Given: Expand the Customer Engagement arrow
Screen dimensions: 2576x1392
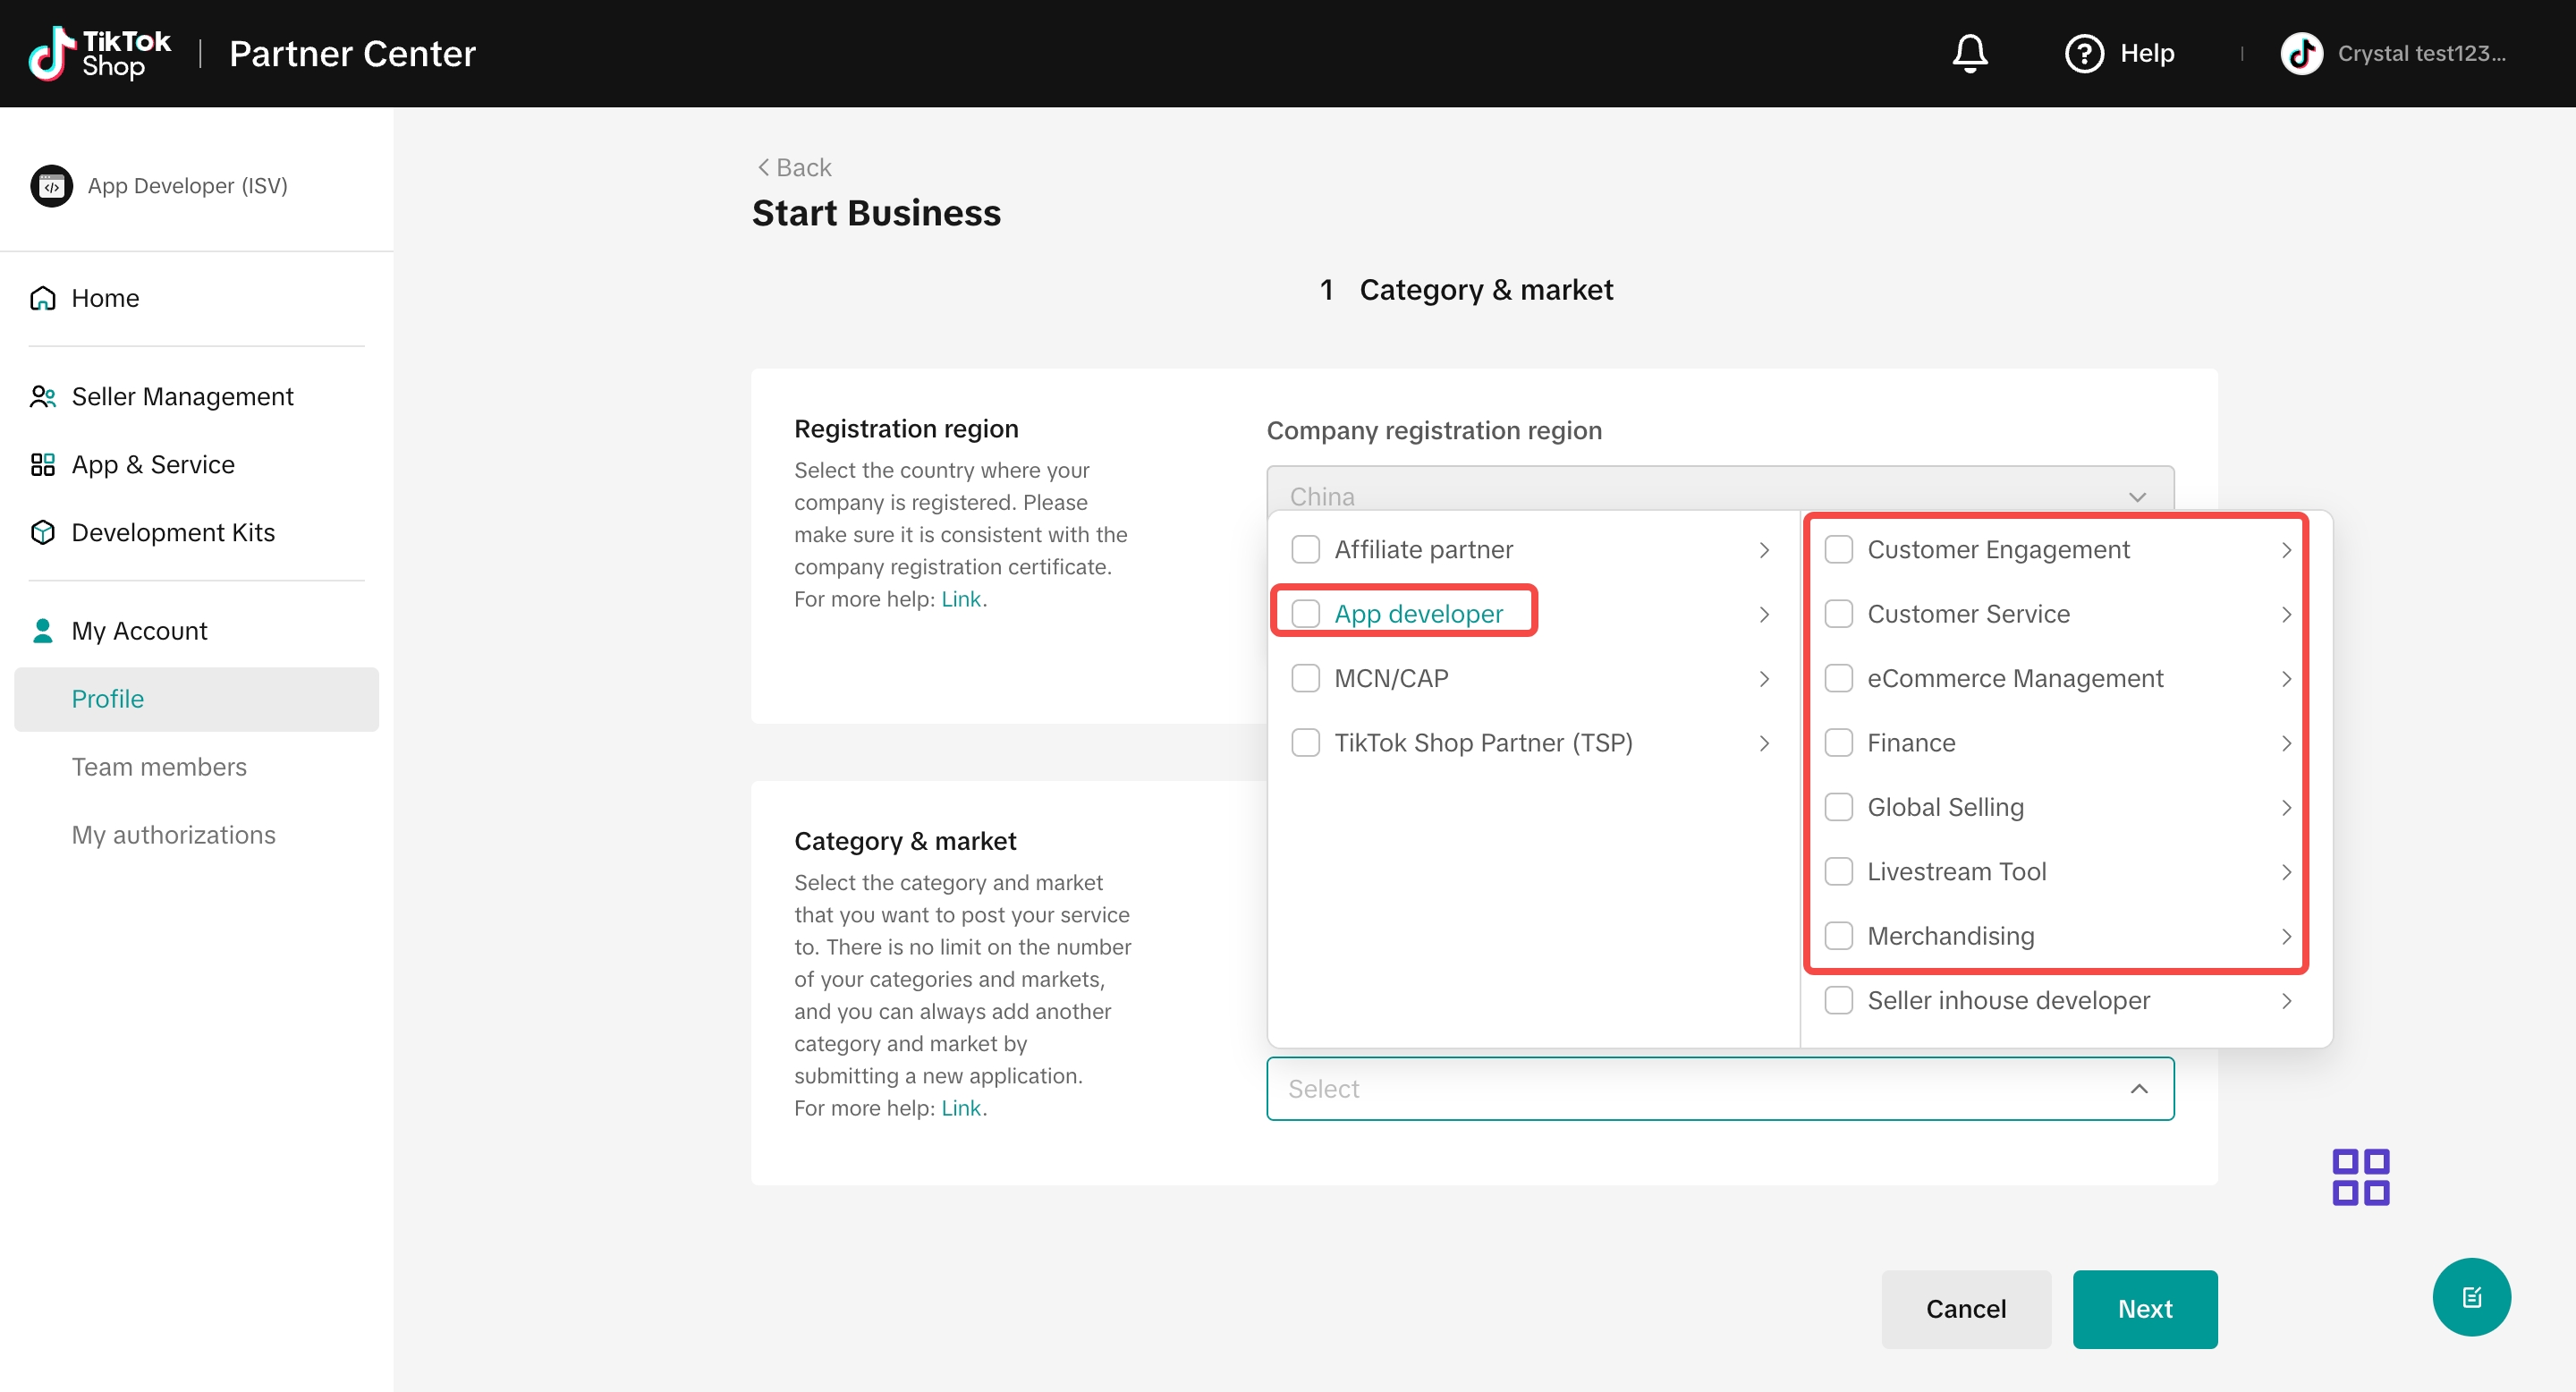Looking at the screenshot, I should point(2286,550).
